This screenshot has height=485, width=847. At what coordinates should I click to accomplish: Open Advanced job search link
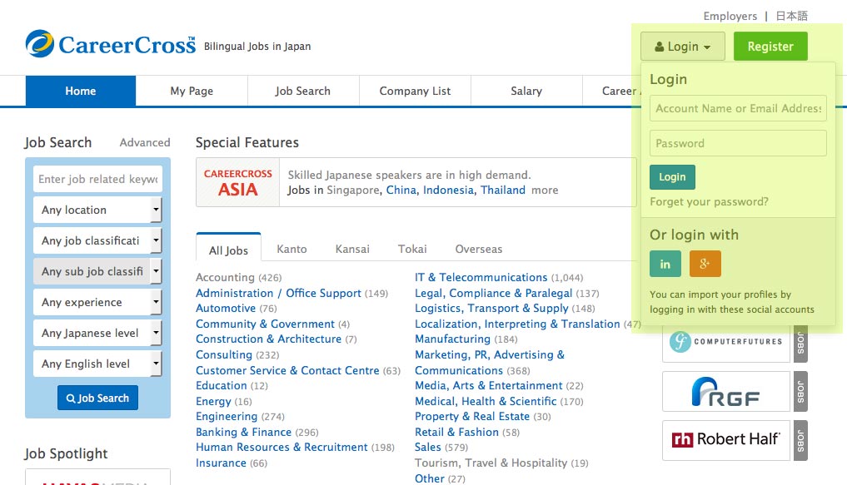pos(145,142)
